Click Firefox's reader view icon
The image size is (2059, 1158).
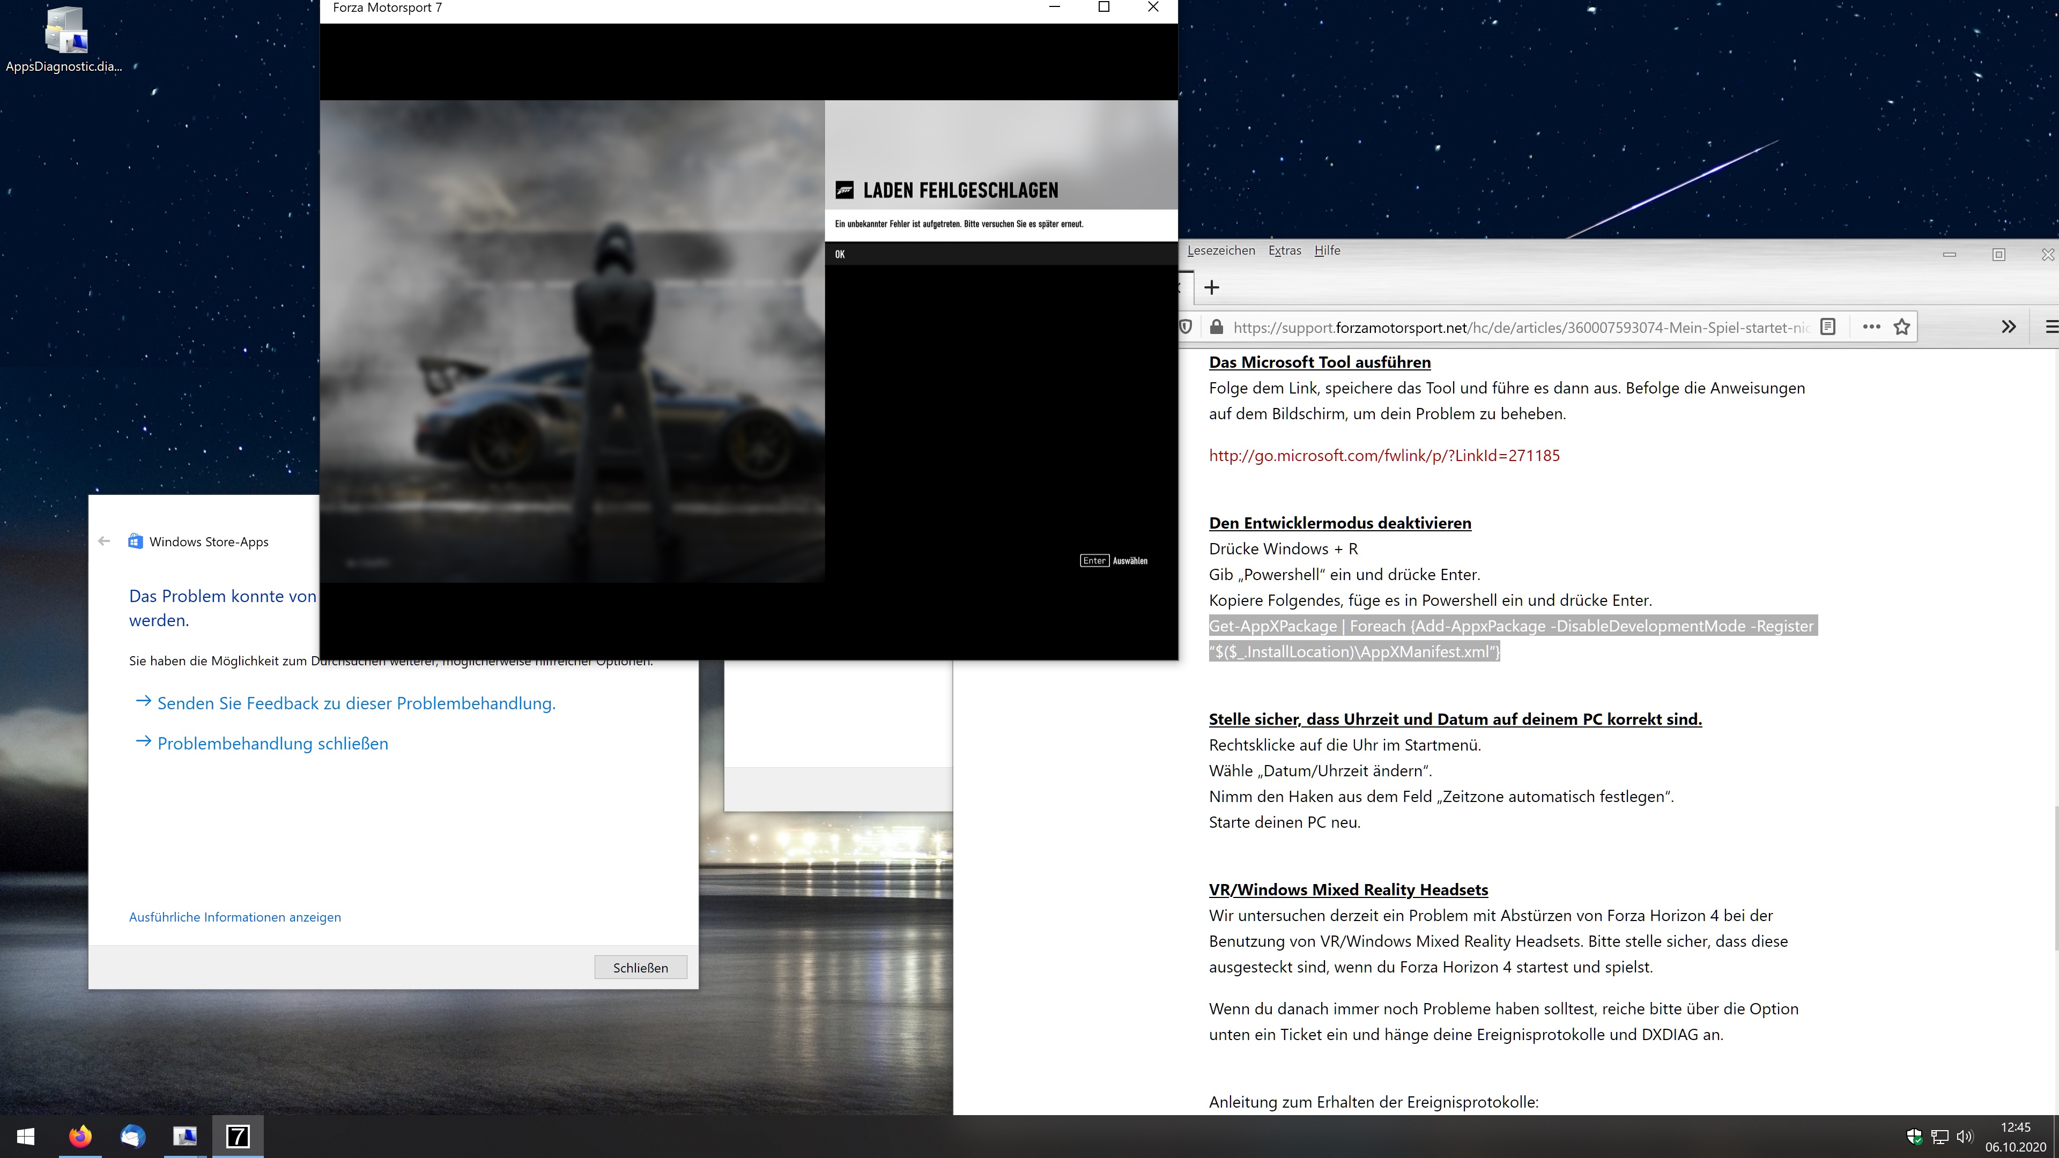1827,327
